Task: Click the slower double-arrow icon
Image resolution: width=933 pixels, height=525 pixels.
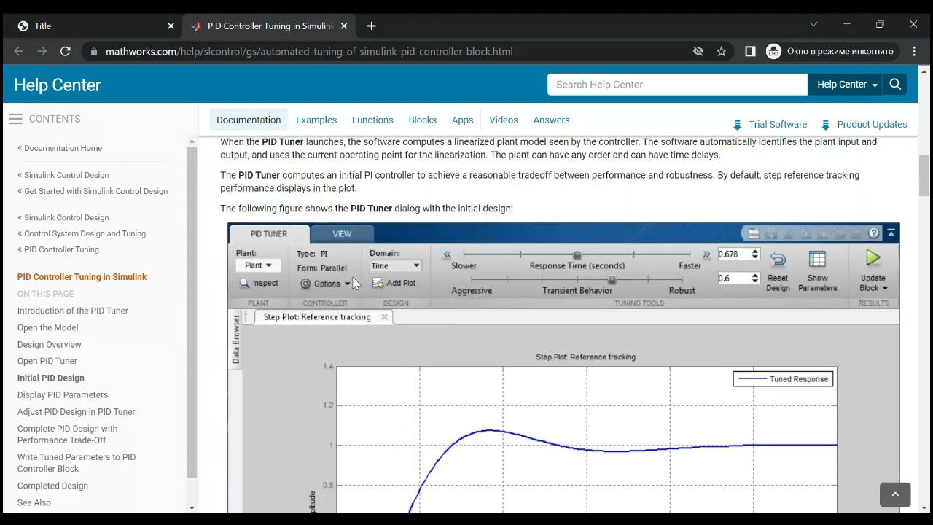Action: coord(447,254)
